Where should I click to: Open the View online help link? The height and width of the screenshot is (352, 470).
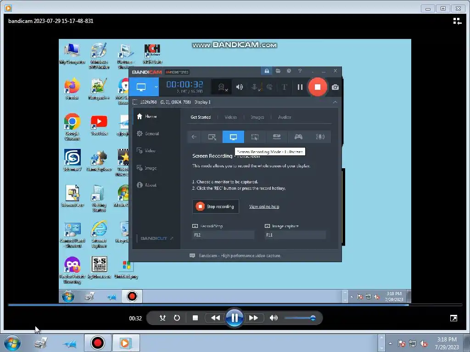click(x=264, y=207)
